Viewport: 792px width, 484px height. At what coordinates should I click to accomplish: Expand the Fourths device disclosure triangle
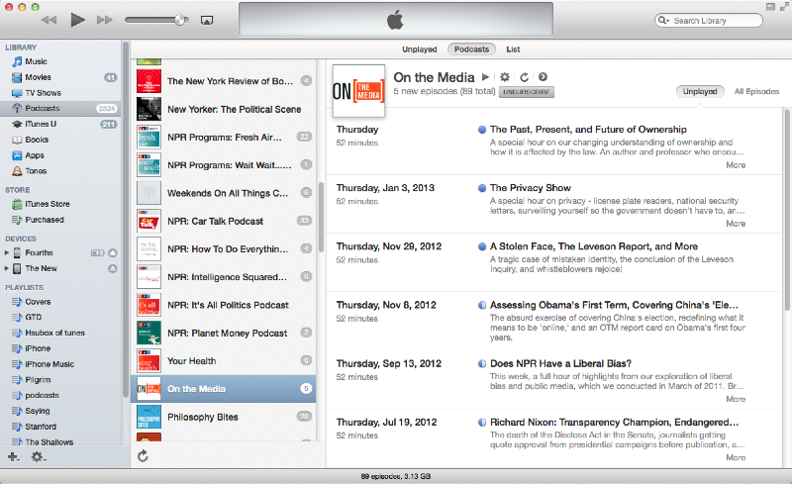click(x=7, y=252)
